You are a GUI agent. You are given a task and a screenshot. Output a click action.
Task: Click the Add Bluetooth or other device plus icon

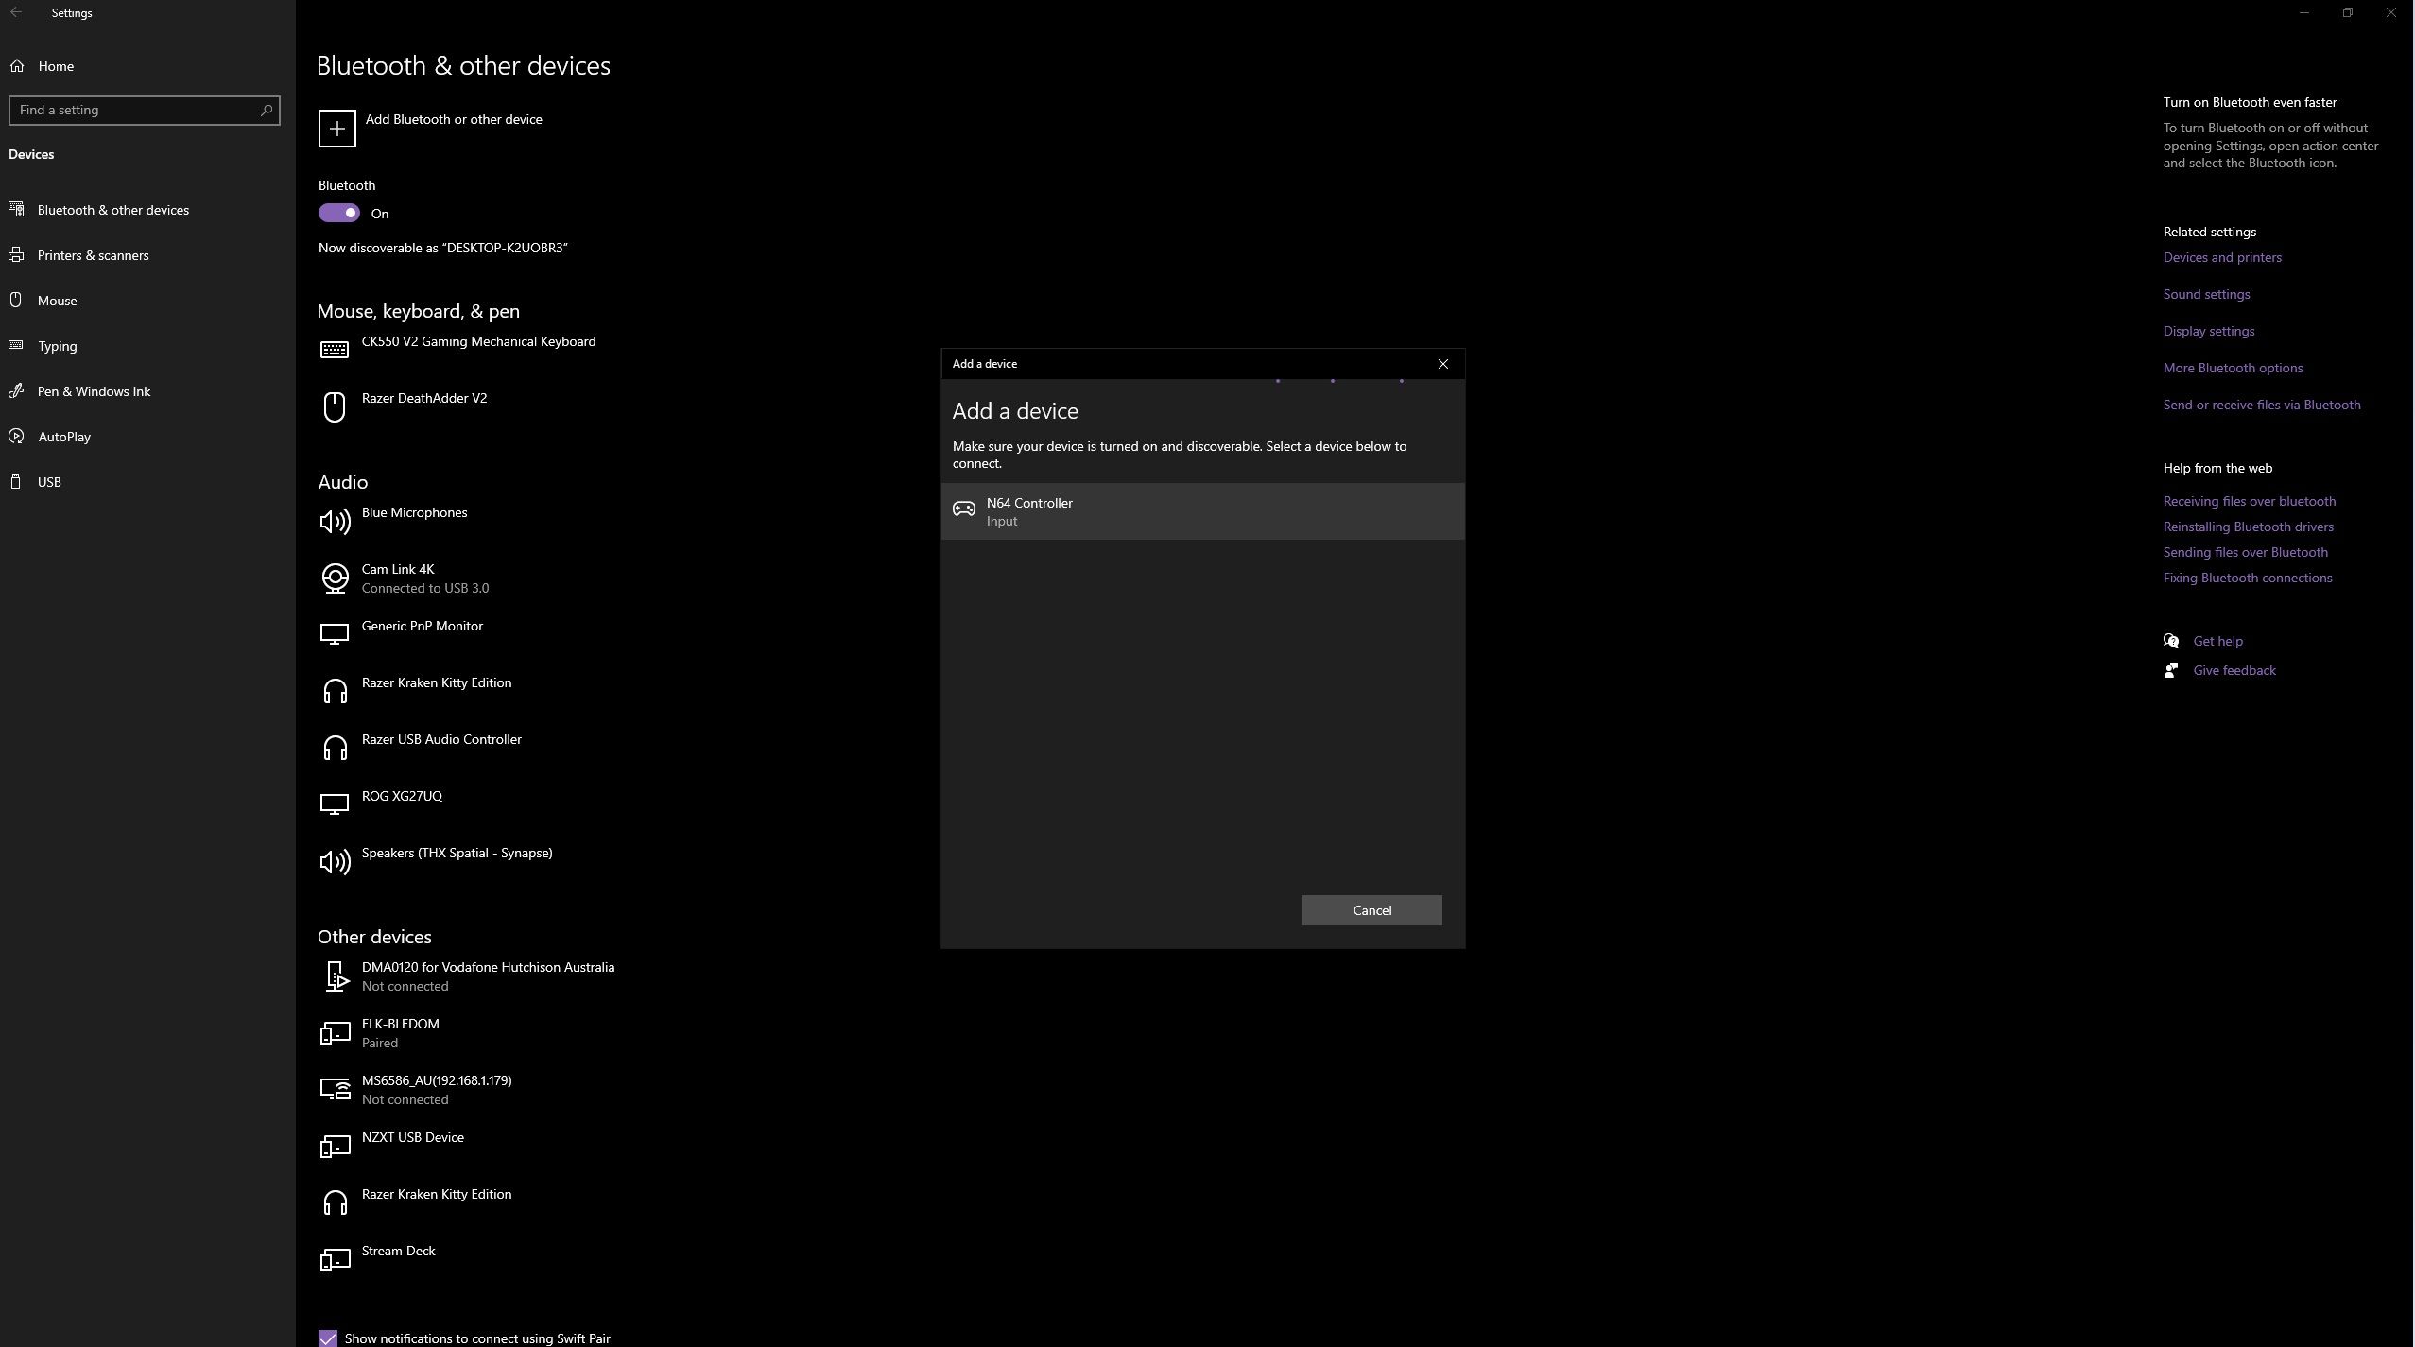coord(336,128)
